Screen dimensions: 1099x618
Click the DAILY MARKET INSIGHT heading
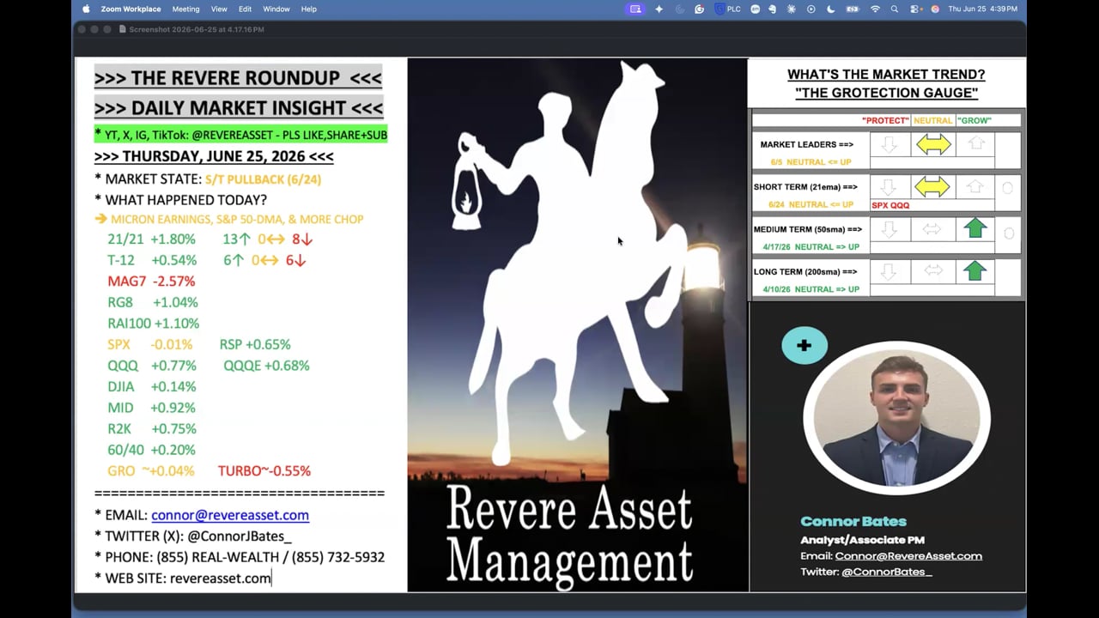[x=239, y=108]
